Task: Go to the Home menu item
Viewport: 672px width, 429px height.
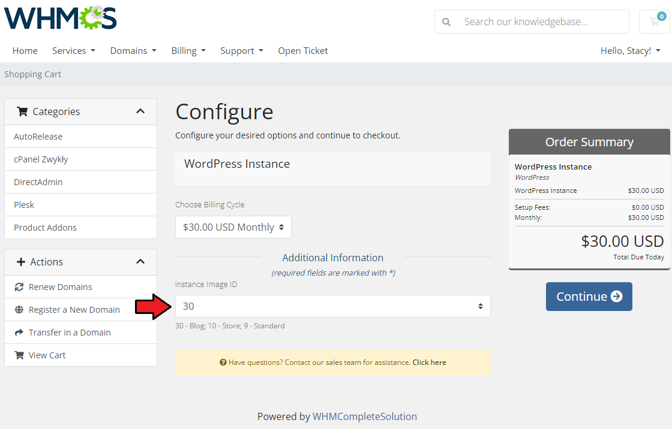Action: tap(25, 50)
